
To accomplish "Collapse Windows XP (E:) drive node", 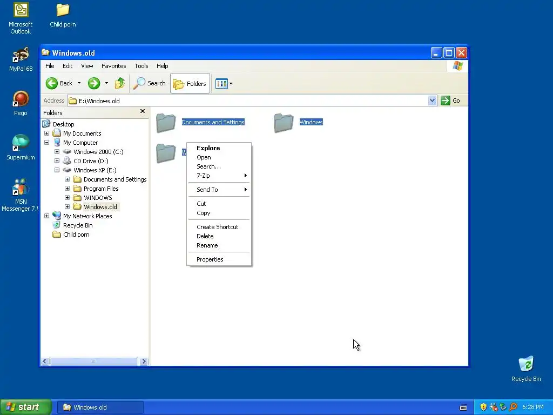I will coord(57,170).
